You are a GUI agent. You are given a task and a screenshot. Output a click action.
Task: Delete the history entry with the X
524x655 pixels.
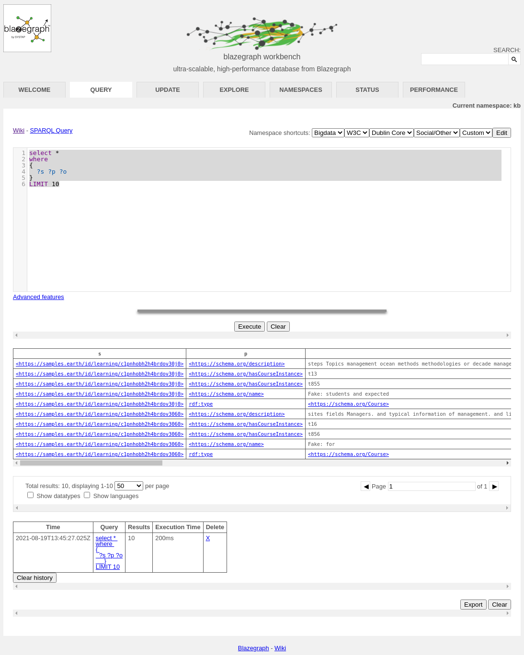[x=208, y=538]
